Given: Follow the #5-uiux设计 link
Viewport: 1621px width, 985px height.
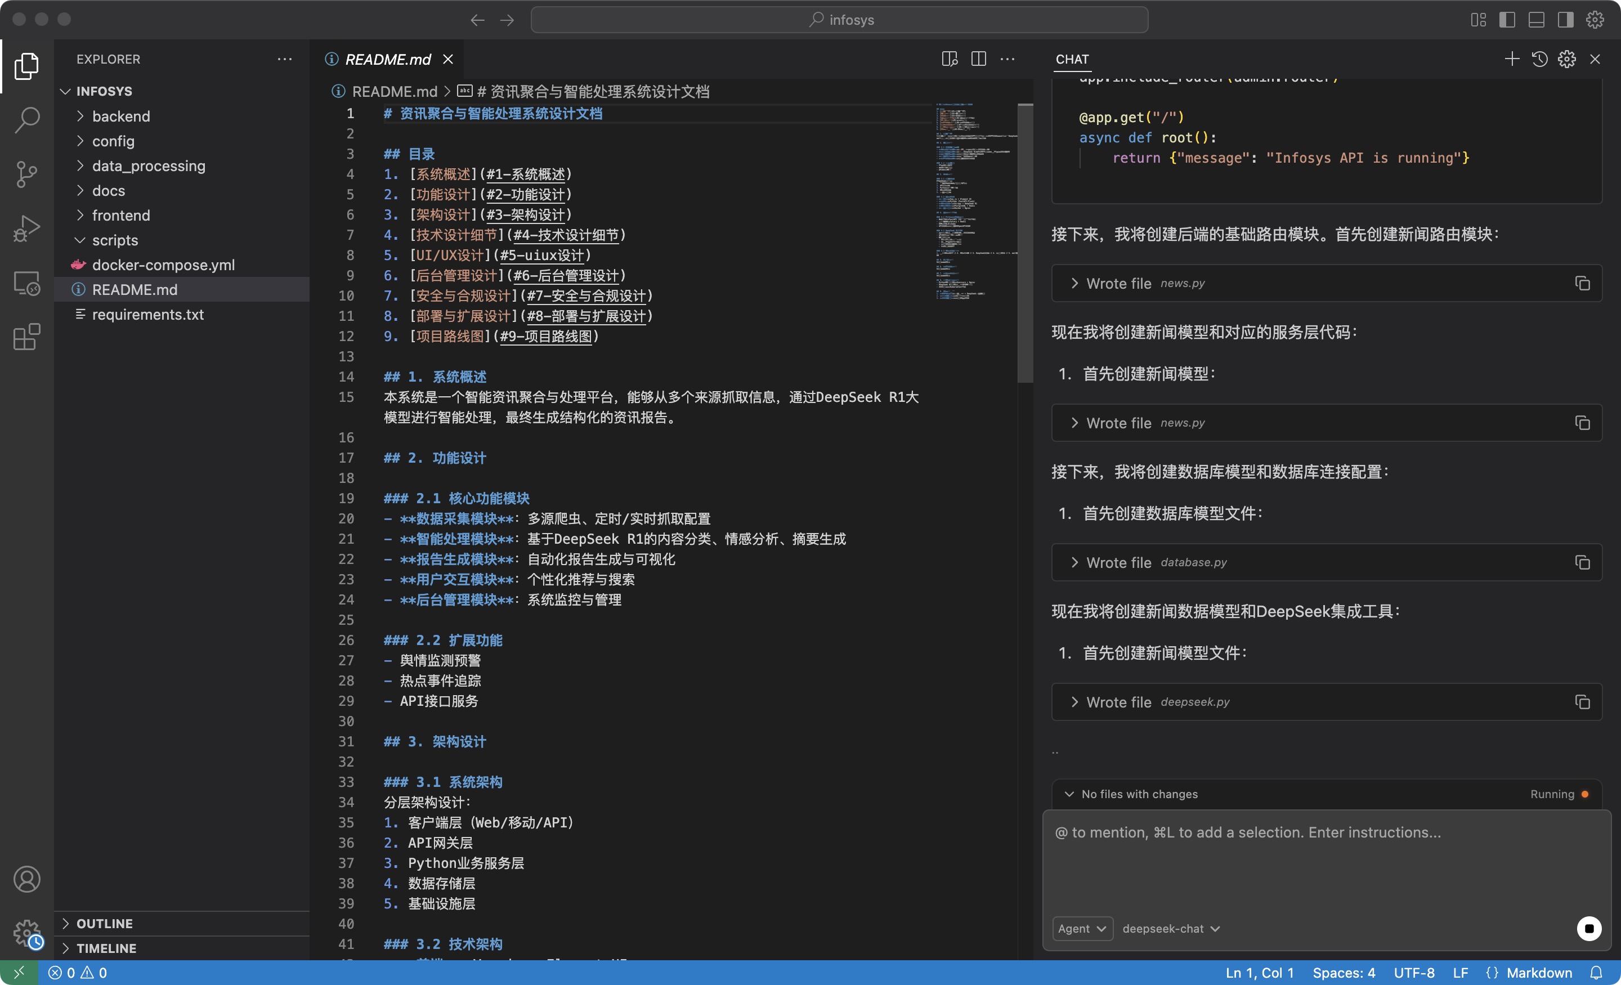Looking at the screenshot, I should [x=541, y=256].
